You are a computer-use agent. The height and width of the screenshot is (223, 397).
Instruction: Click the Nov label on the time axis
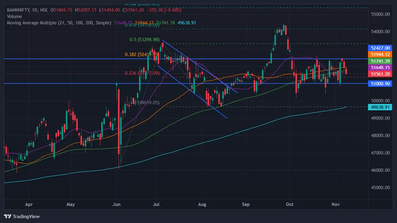point(336,204)
